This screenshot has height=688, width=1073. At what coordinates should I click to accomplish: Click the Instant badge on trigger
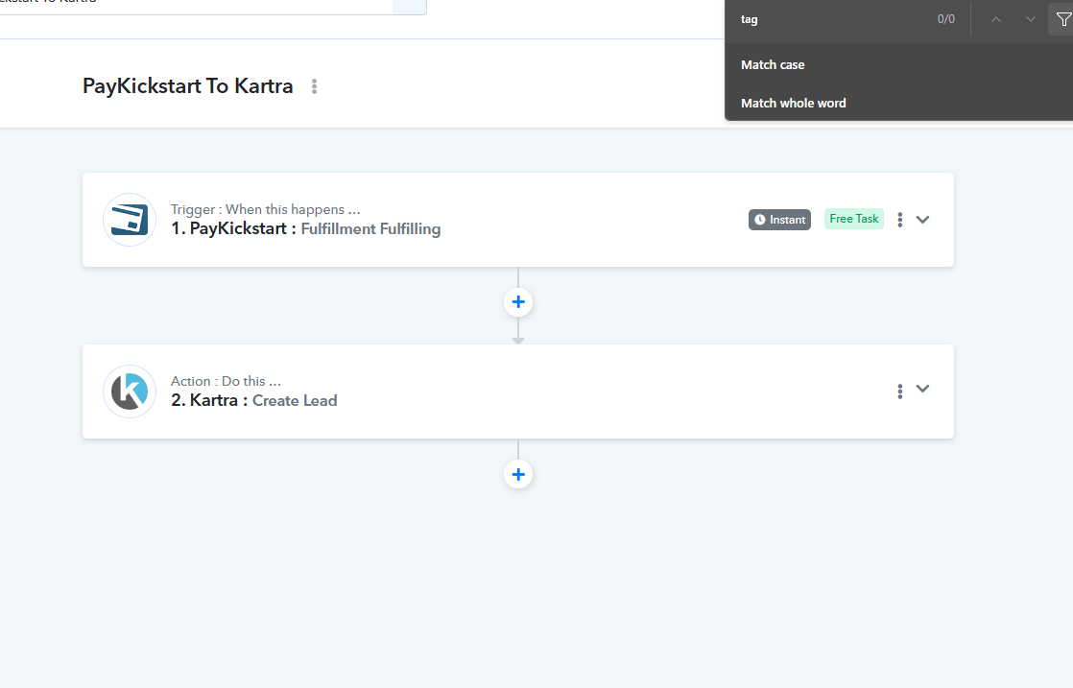(779, 220)
